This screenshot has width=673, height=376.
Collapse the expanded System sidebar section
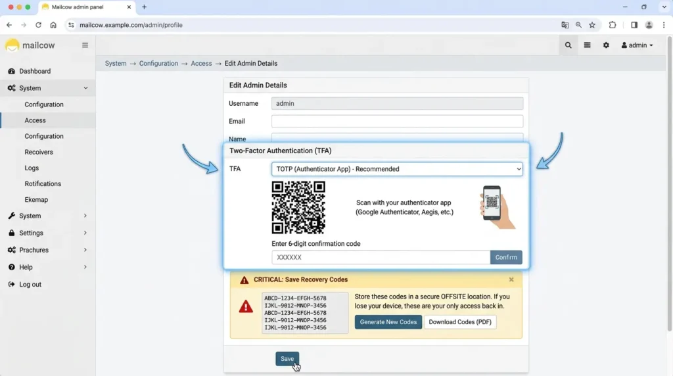(85, 88)
